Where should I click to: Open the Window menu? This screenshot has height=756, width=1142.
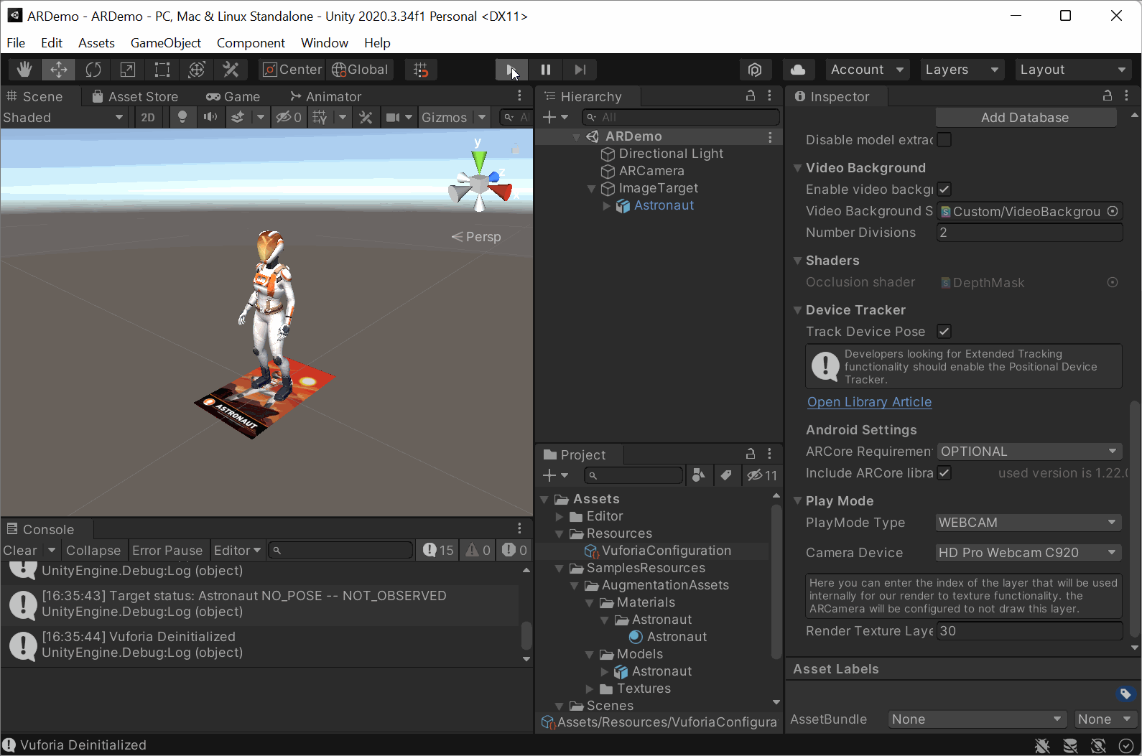coord(325,43)
